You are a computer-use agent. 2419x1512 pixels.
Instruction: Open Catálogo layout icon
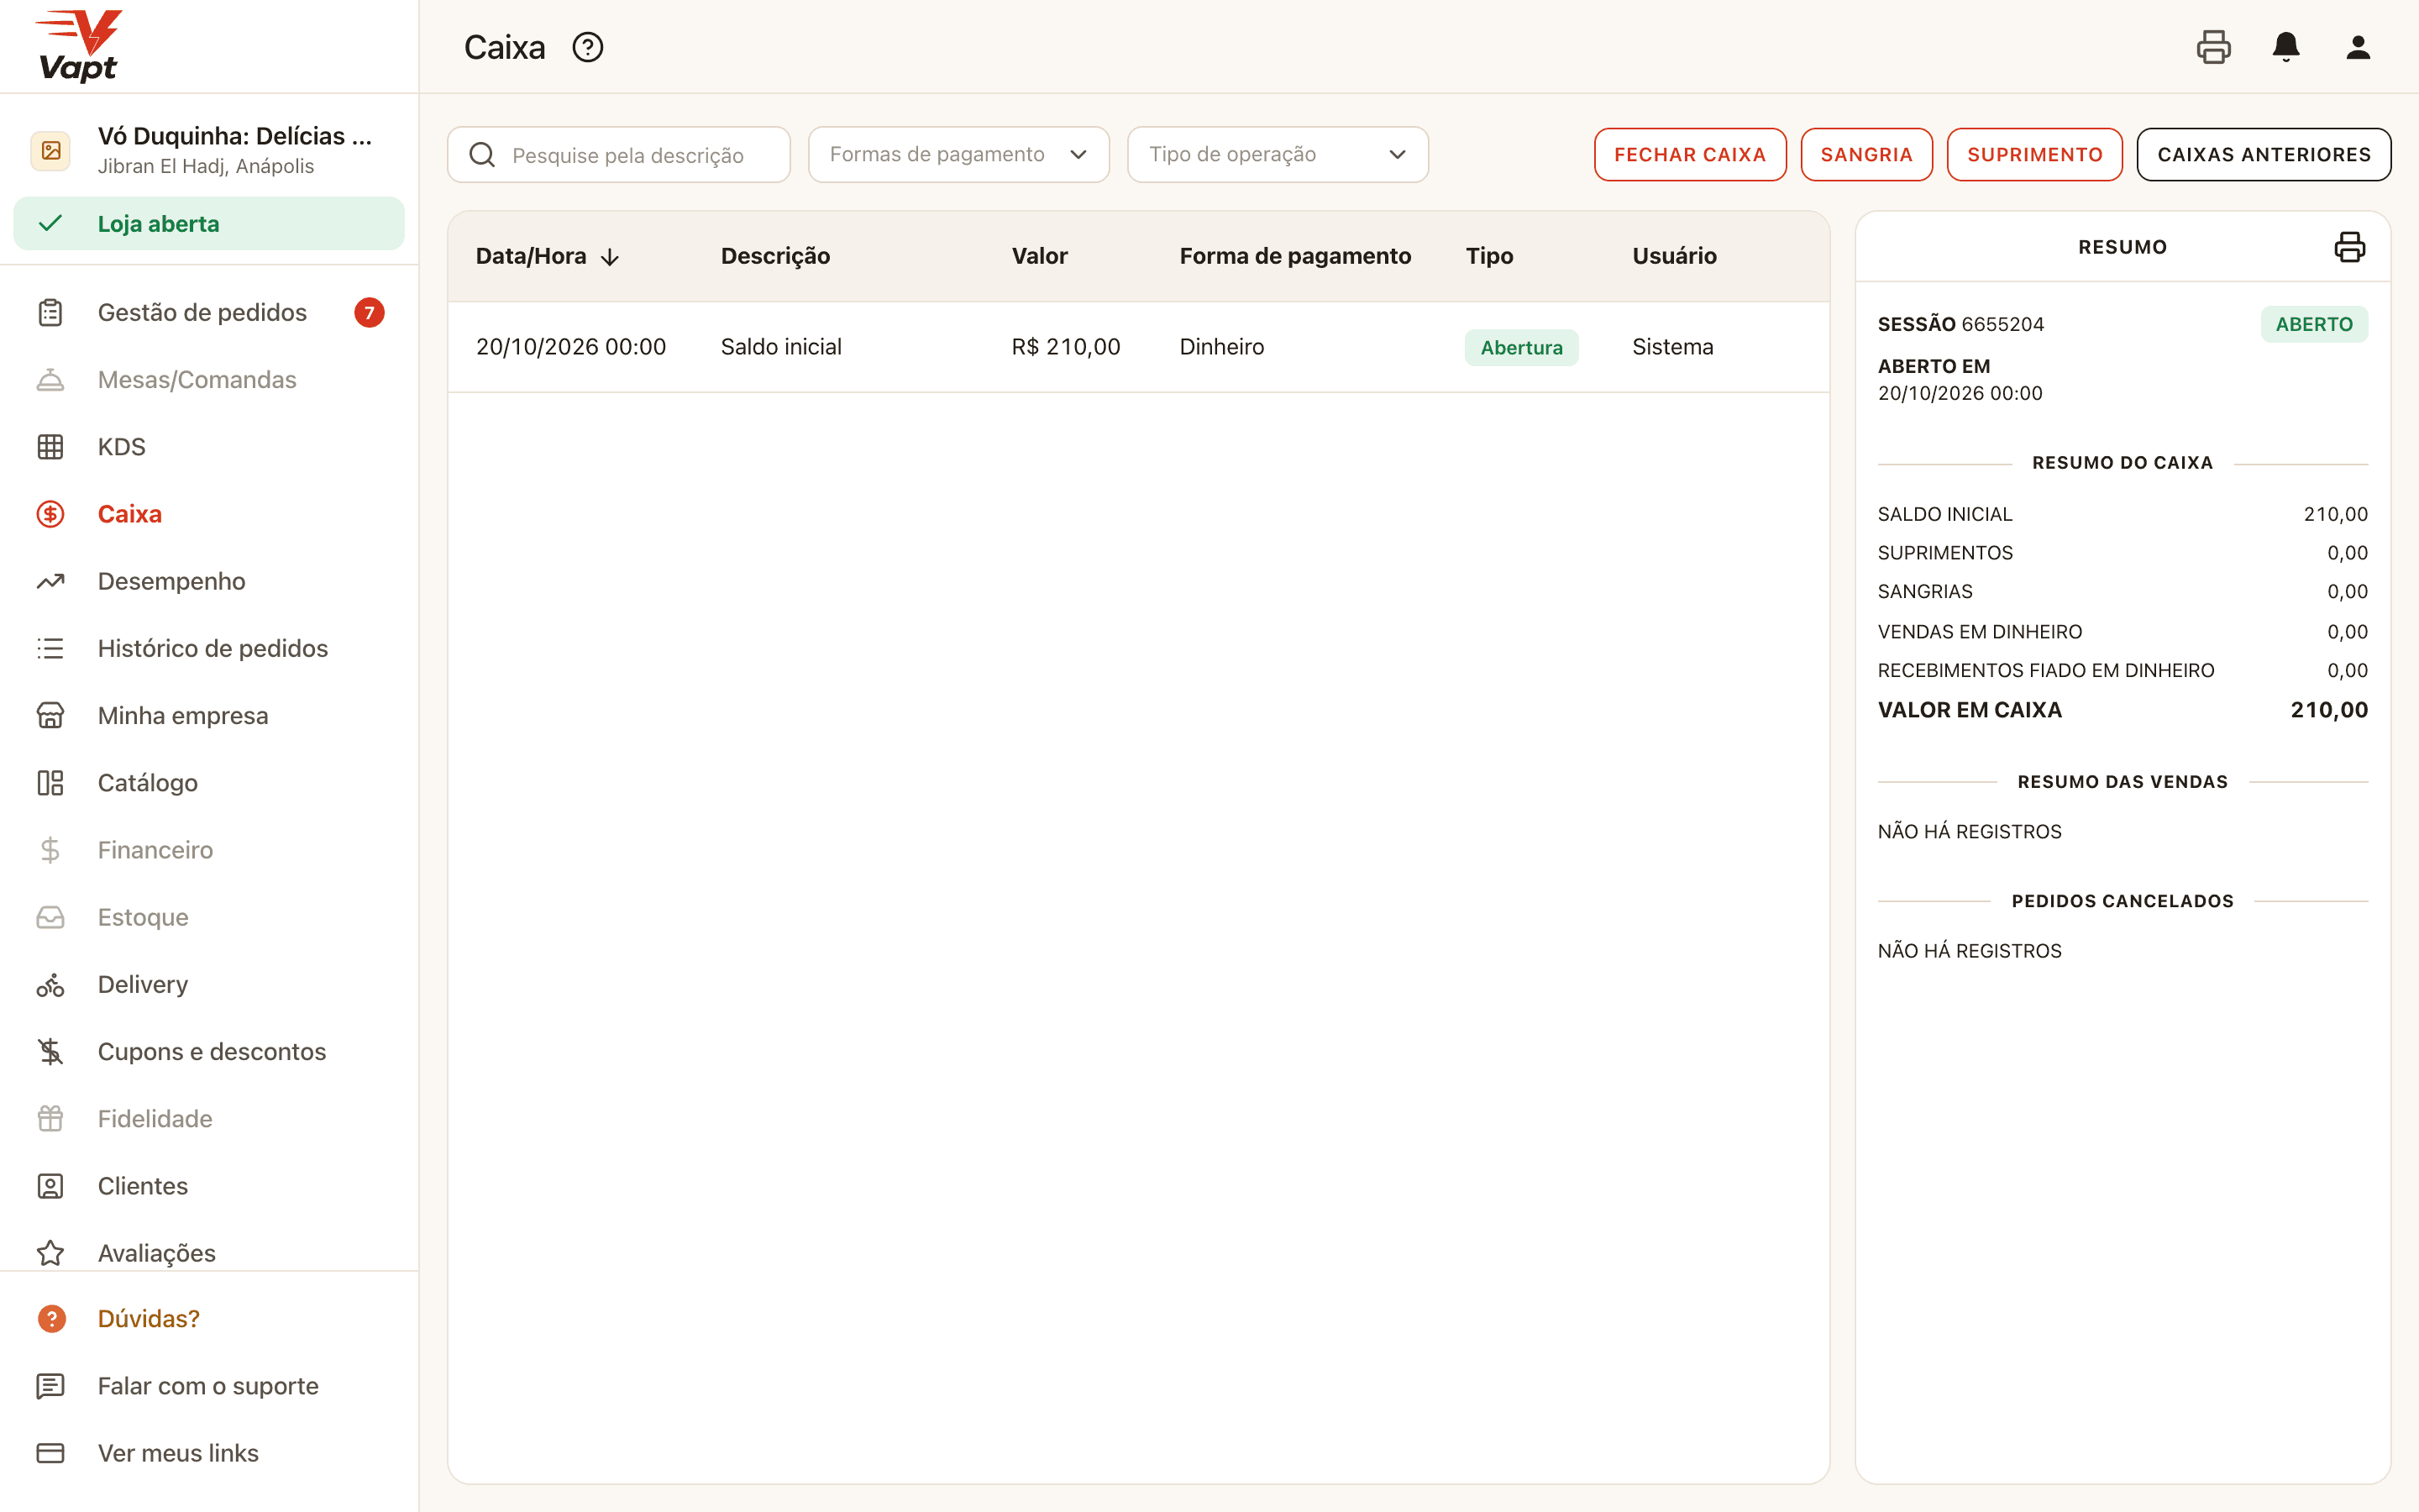(50, 782)
